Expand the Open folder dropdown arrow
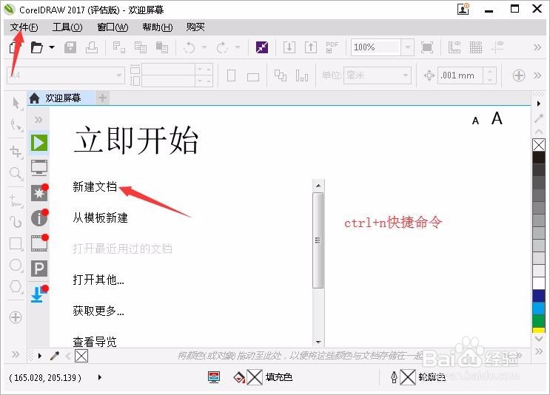550x395 pixels. click(52, 47)
